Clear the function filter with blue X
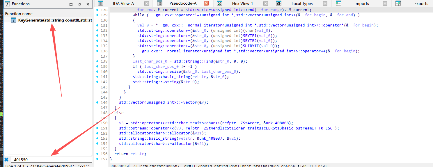The width and height of the screenshot is (433, 167). [x=6, y=159]
